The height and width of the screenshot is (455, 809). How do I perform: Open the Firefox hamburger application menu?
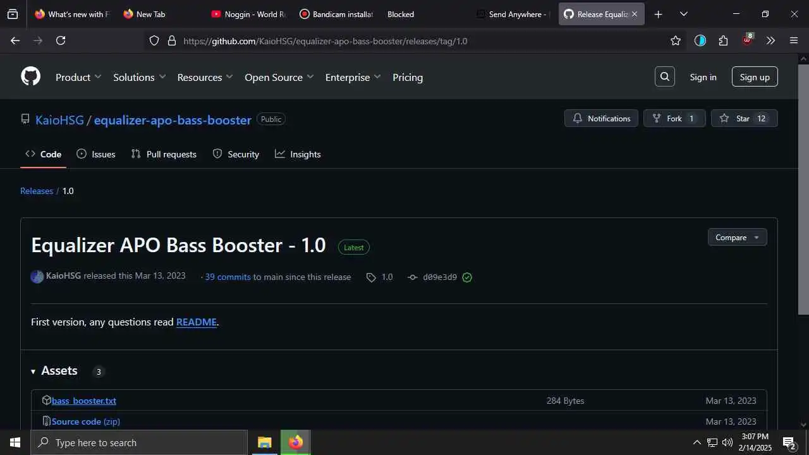(x=794, y=40)
